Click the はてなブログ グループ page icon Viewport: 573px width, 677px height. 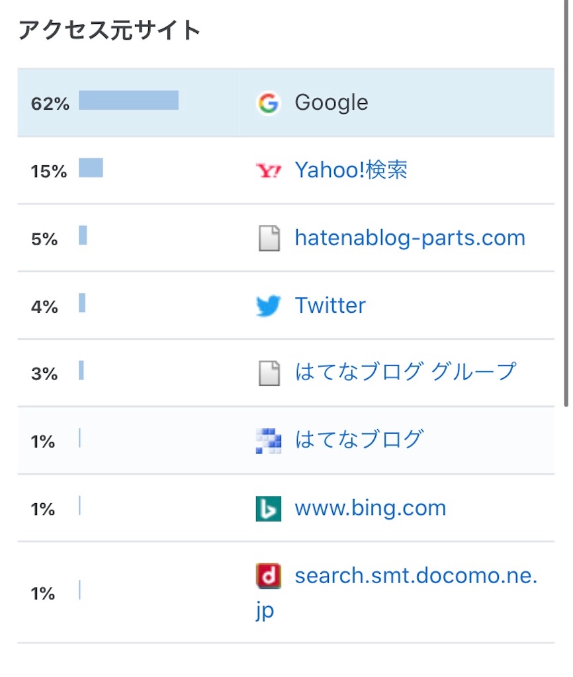269,373
